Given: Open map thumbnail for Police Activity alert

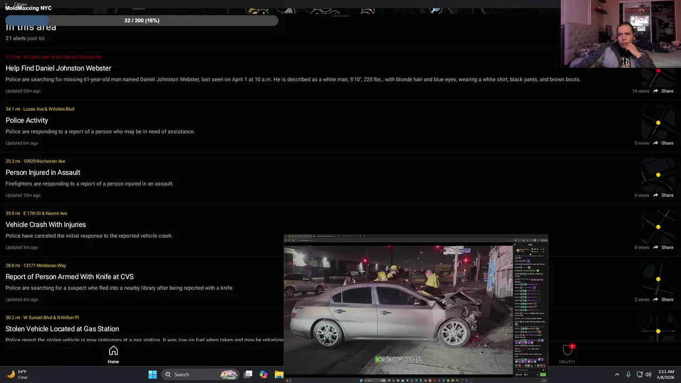Looking at the screenshot, I should pyautogui.click(x=658, y=123).
